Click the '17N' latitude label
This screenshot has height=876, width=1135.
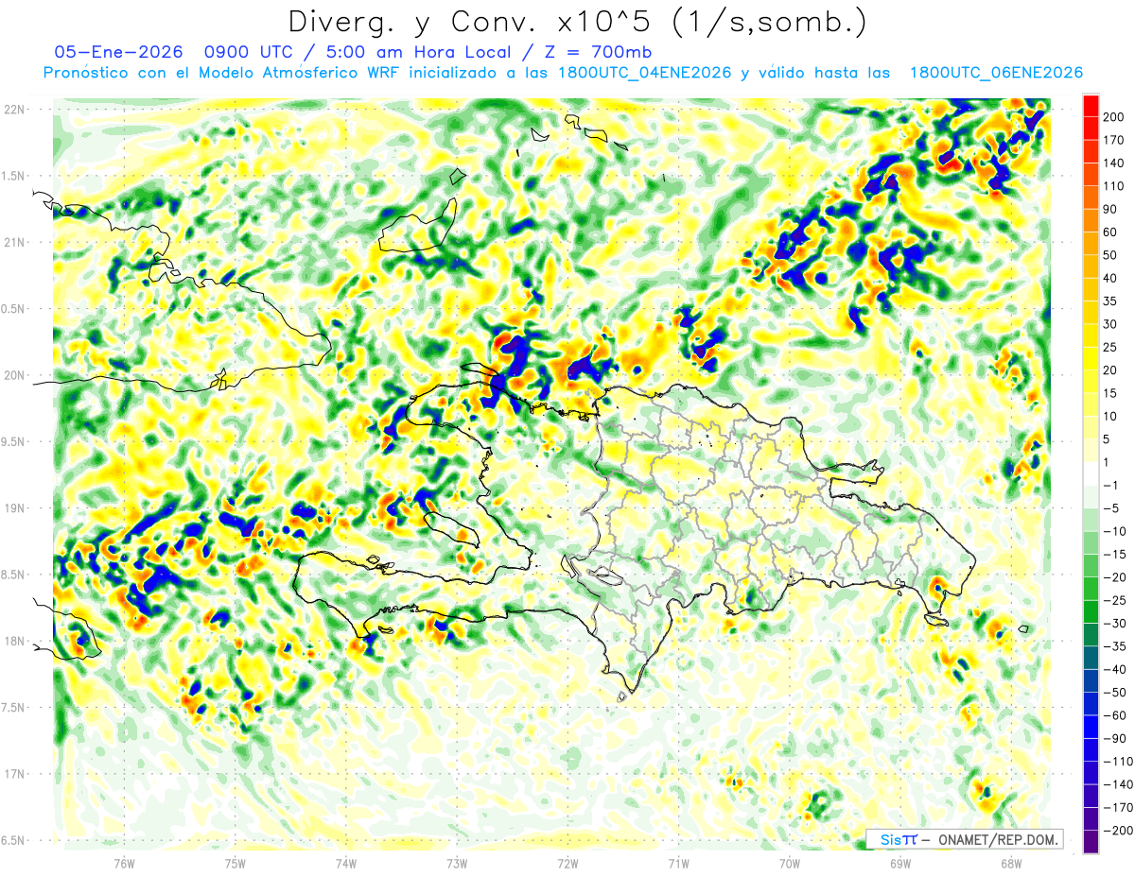coord(14,774)
